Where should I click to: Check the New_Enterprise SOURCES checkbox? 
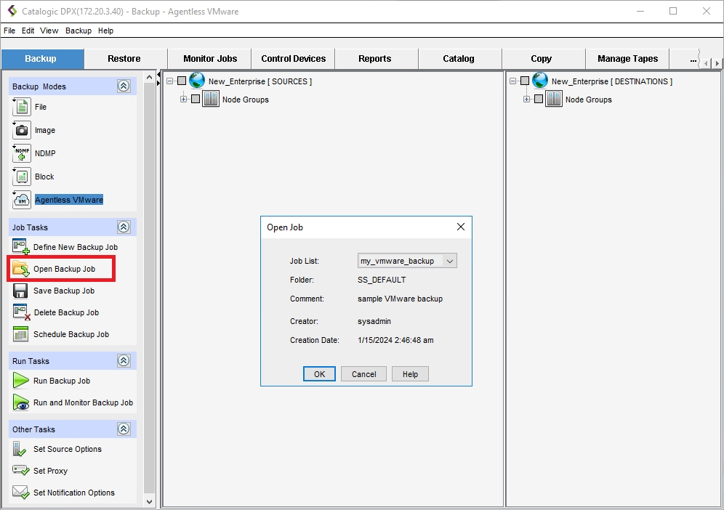tap(182, 81)
